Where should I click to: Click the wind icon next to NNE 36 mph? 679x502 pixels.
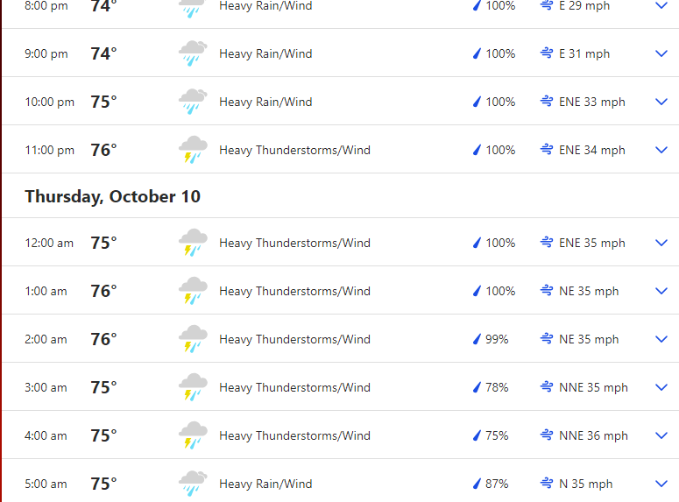pyautogui.click(x=548, y=435)
